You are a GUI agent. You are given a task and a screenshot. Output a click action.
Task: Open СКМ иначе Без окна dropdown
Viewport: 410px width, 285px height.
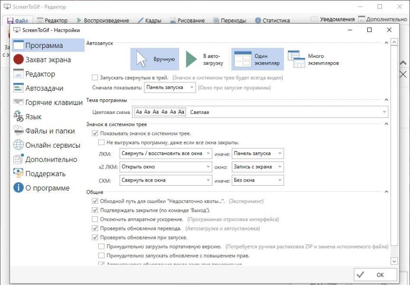click(258, 180)
